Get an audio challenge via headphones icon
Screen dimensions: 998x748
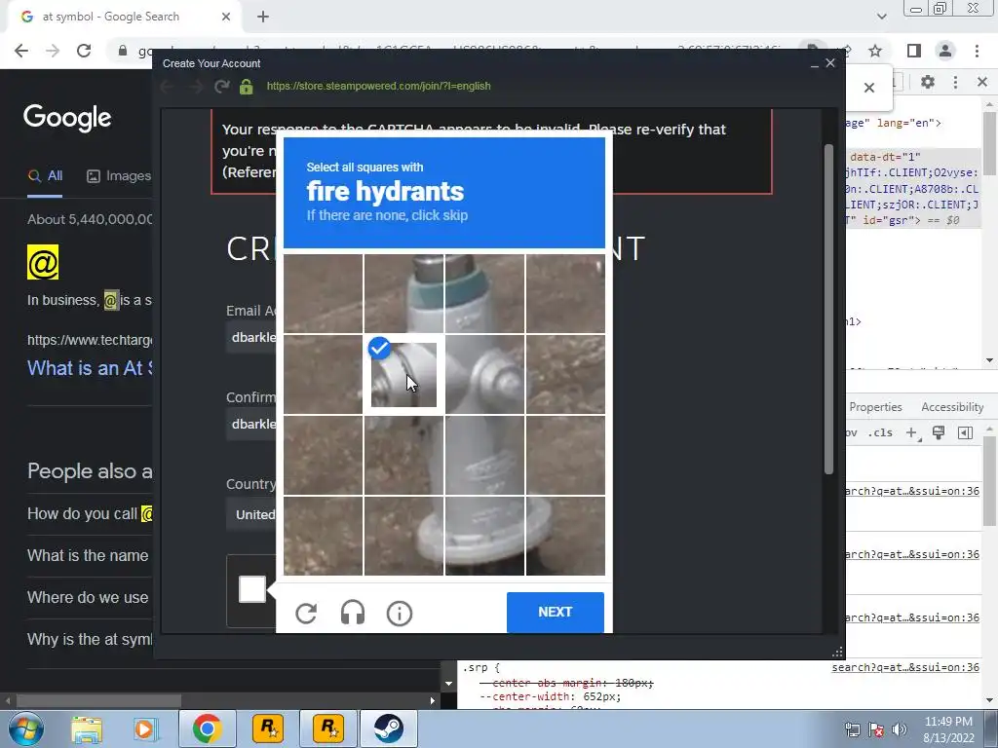(x=353, y=614)
